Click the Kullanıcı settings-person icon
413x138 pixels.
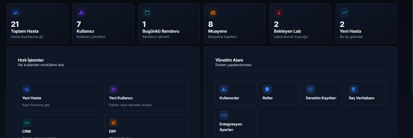[81, 13]
